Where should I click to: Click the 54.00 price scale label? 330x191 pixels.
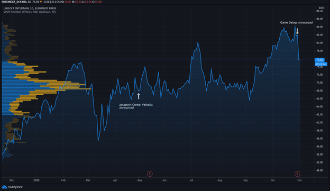[x=319, y=147]
